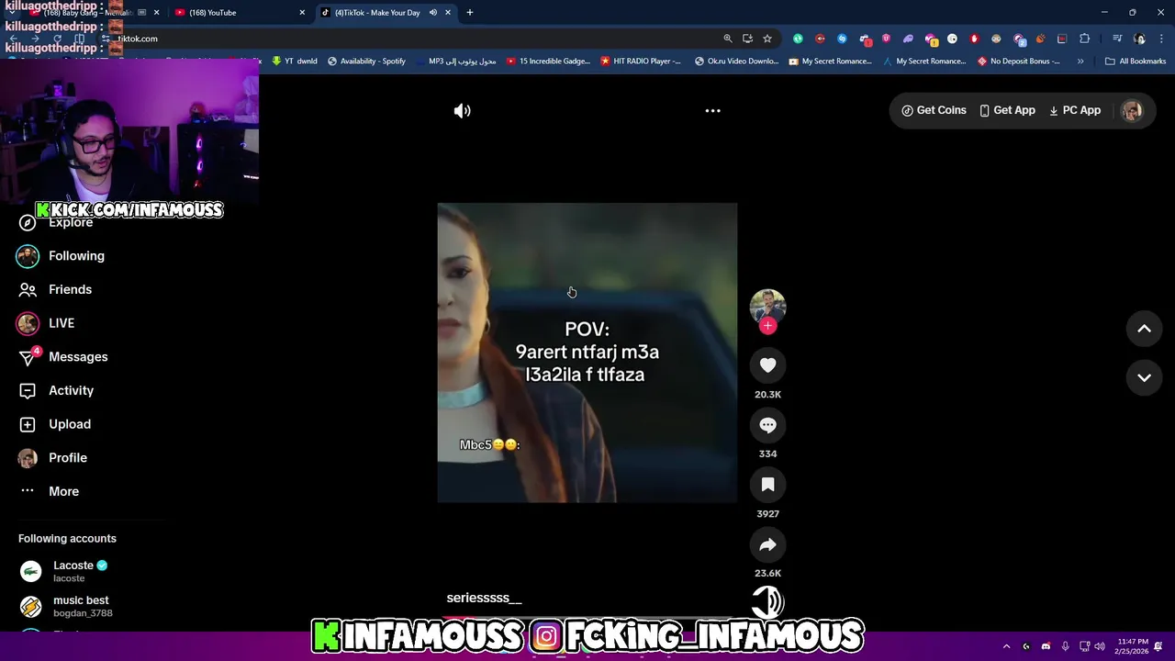The height and width of the screenshot is (661, 1175).
Task: Open the system volume tray icon
Action: [1100, 646]
